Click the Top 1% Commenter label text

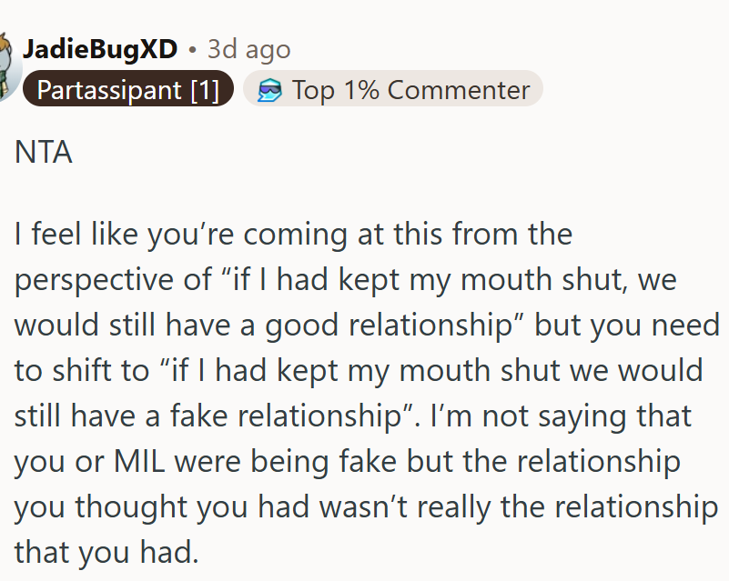409,89
